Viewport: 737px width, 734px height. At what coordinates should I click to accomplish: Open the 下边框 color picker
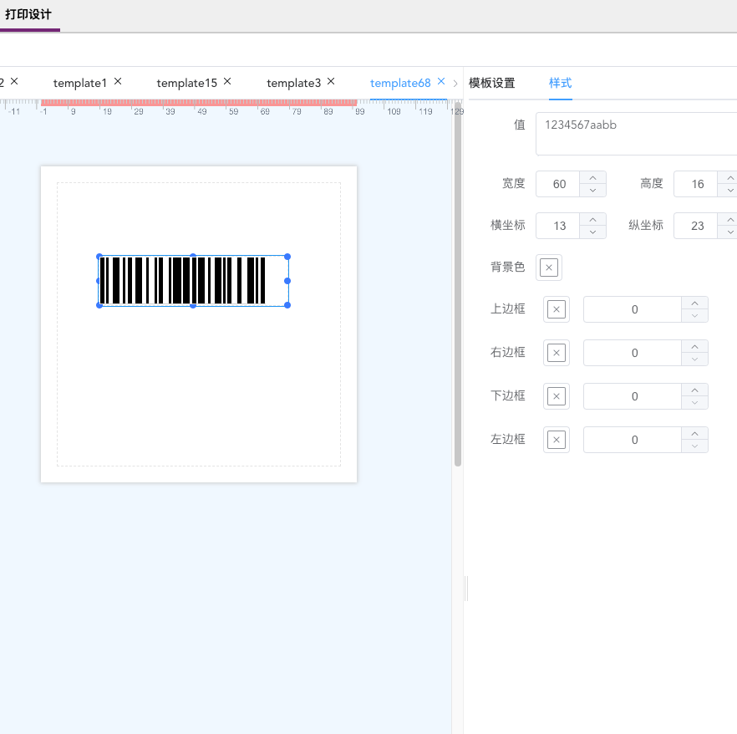(x=557, y=396)
